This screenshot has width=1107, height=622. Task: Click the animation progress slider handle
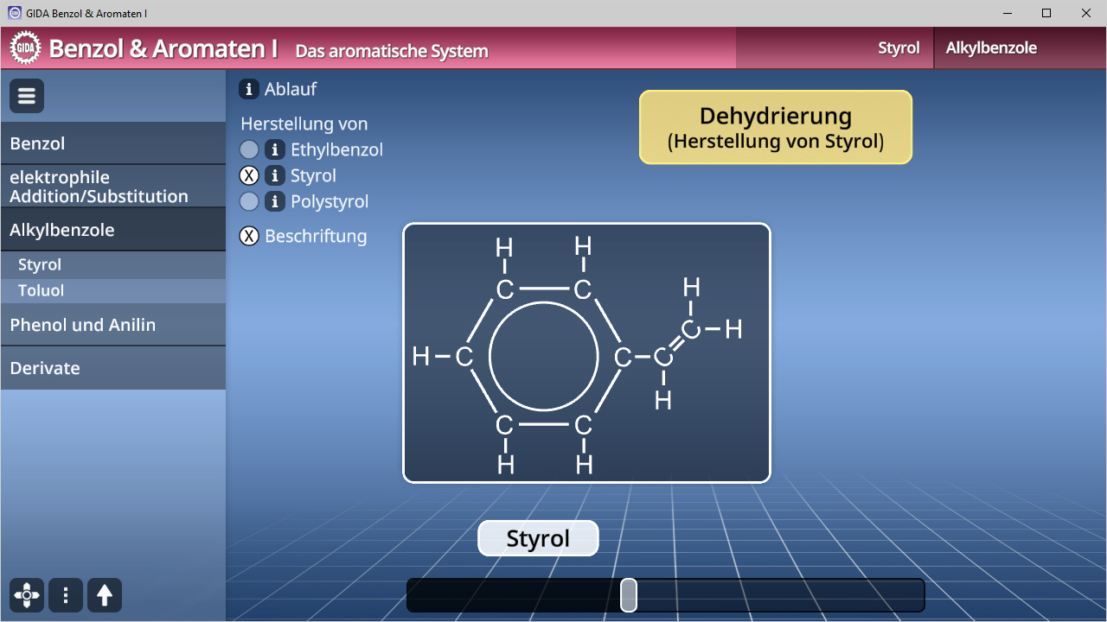(x=629, y=595)
